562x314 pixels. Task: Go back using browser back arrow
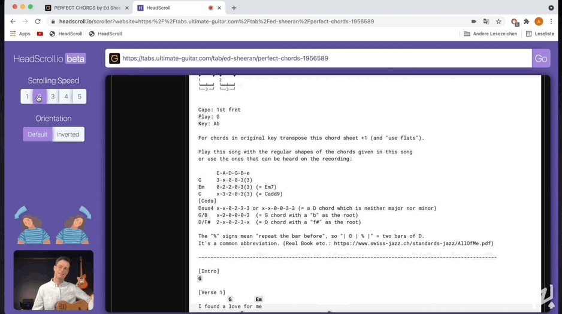point(13,22)
